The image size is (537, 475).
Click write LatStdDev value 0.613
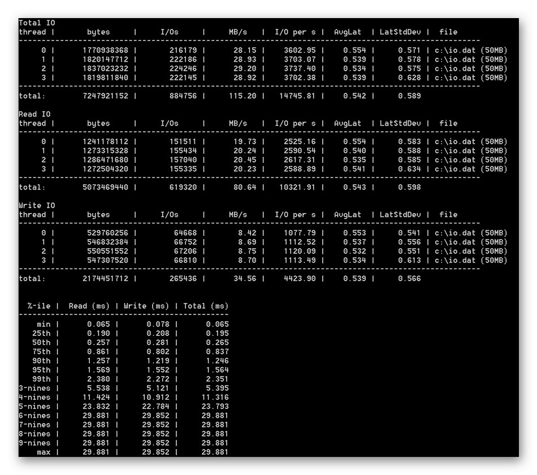coord(409,261)
